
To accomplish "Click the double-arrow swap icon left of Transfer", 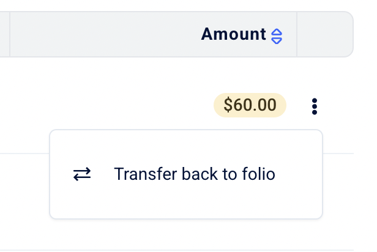I will coord(82,174).
